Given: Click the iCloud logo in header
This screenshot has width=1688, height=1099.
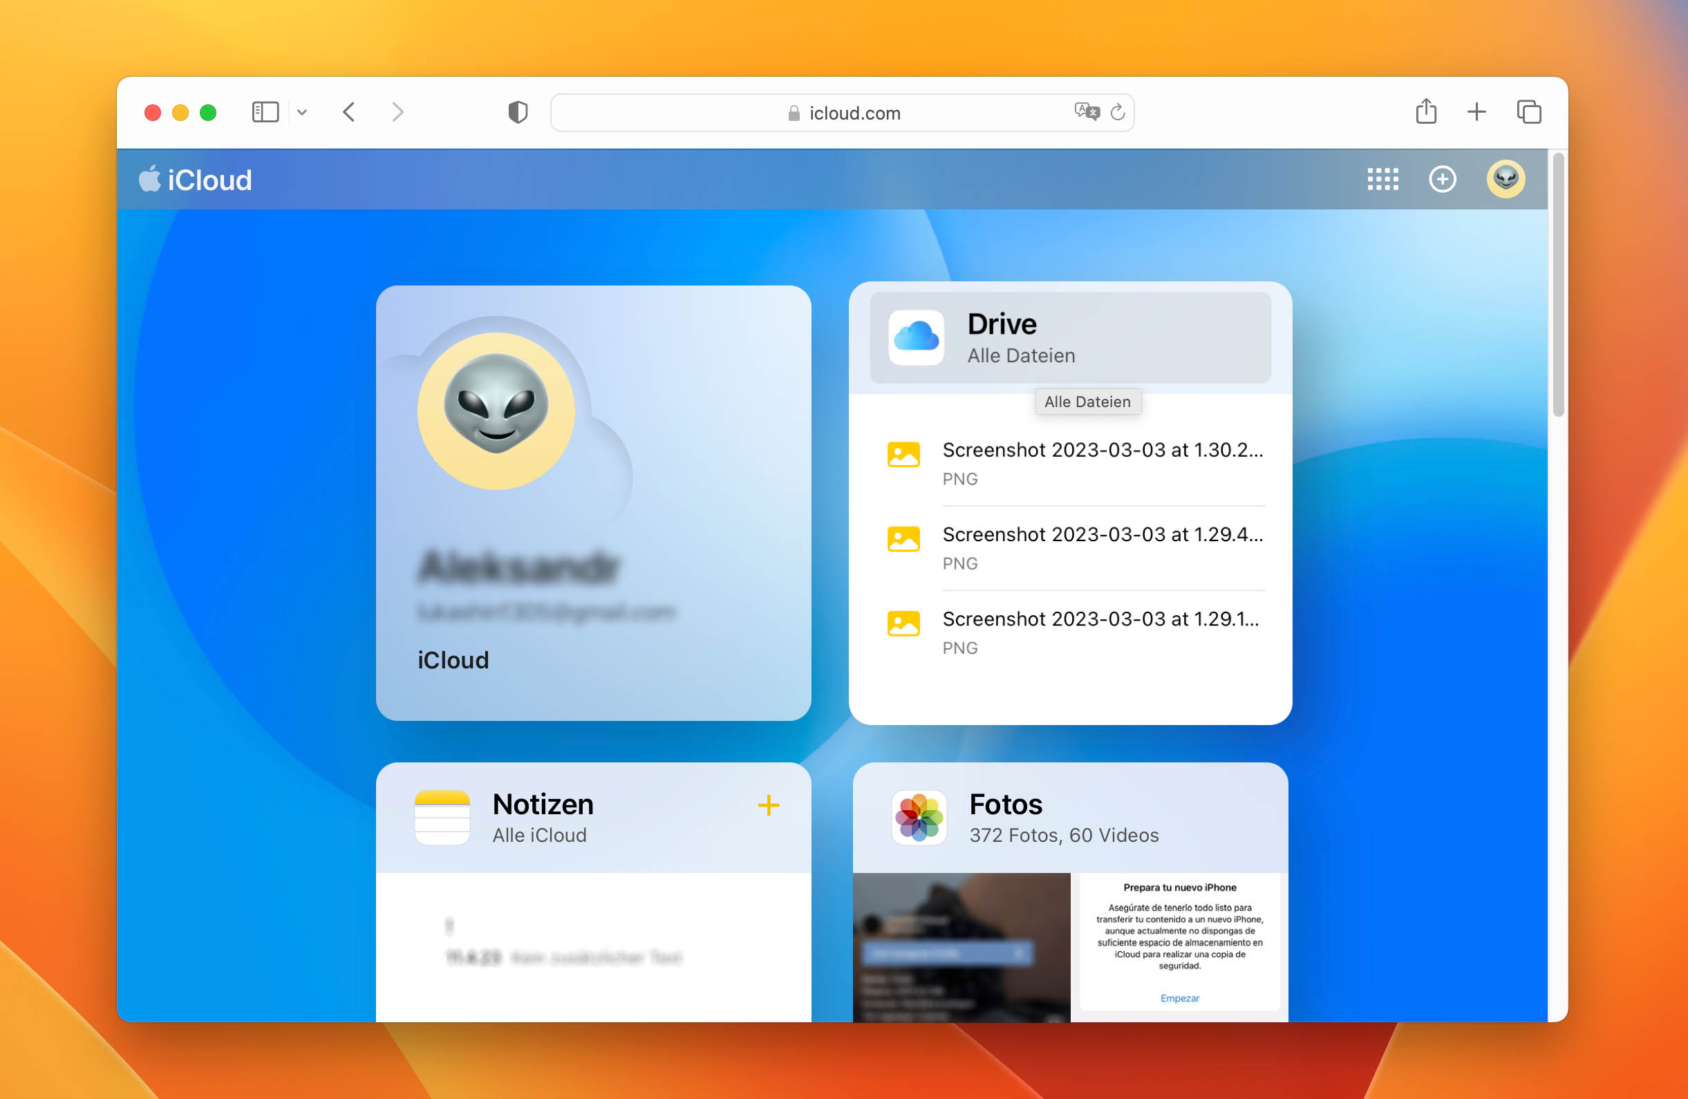Looking at the screenshot, I should (x=195, y=180).
